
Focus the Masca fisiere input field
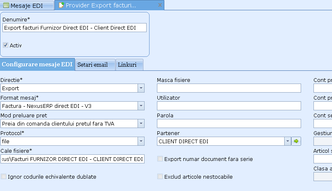(229, 88)
